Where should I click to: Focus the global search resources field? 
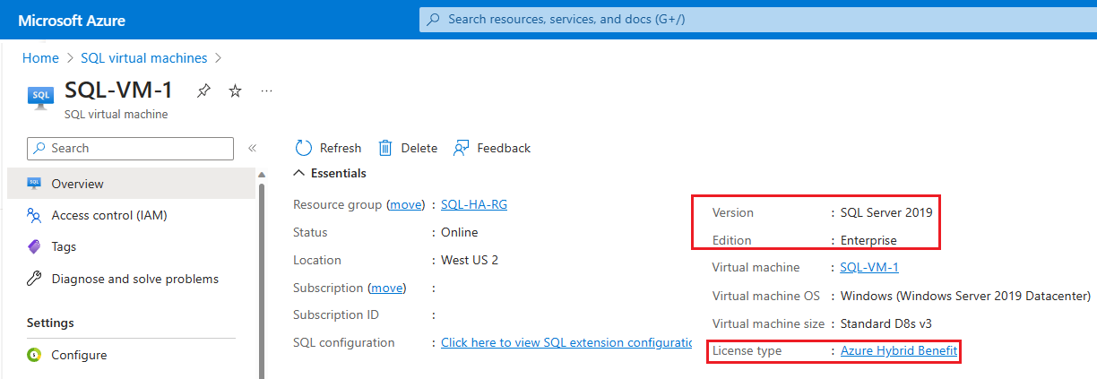tap(758, 19)
